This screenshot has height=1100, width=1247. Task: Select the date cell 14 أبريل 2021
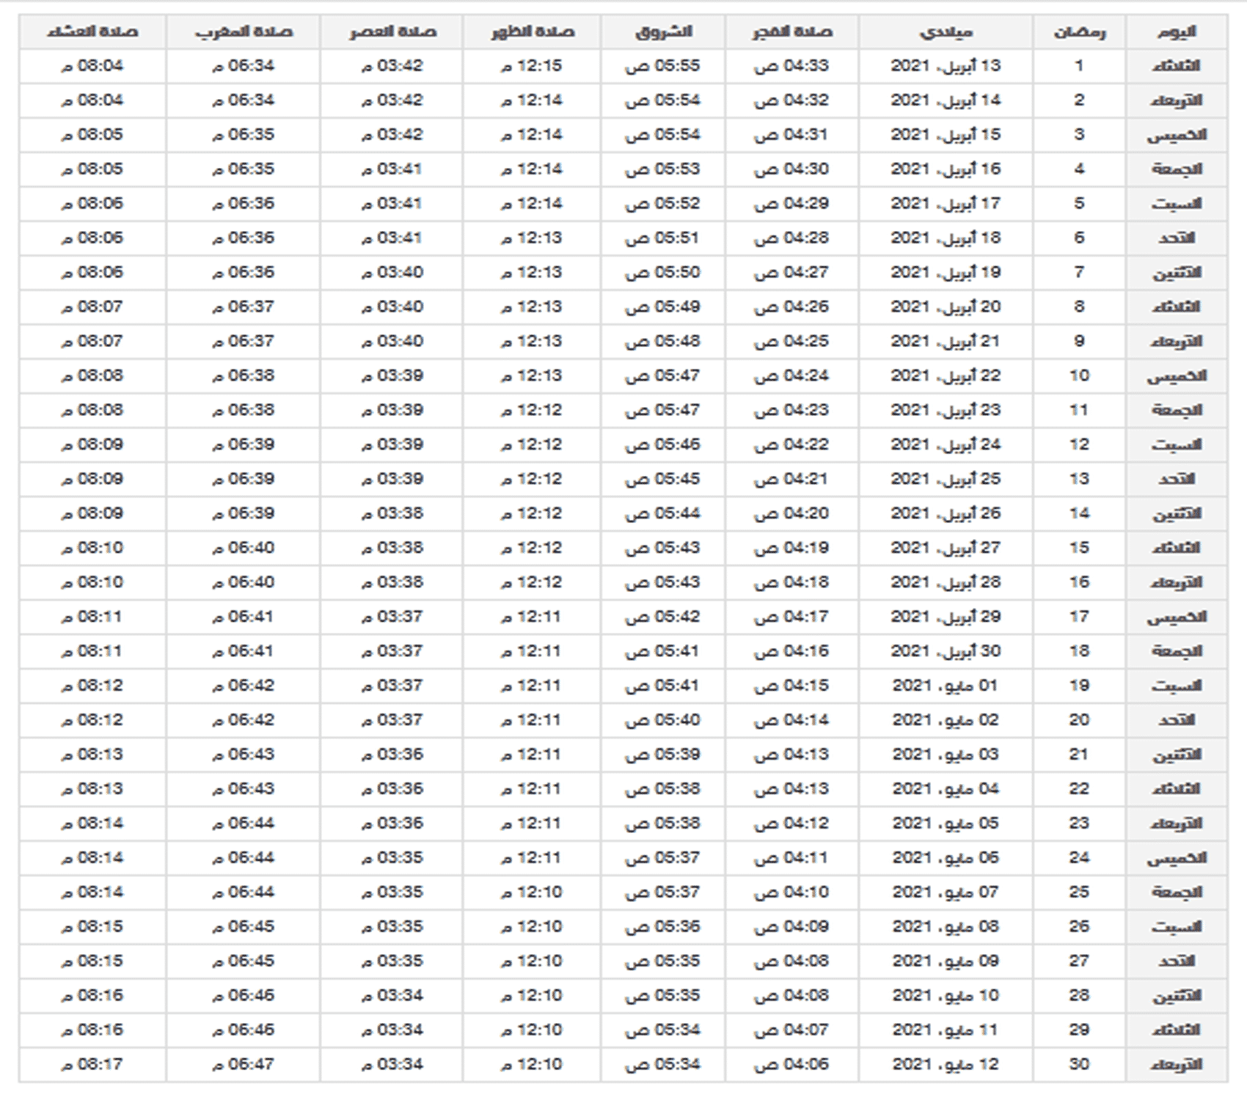coord(946,100)
